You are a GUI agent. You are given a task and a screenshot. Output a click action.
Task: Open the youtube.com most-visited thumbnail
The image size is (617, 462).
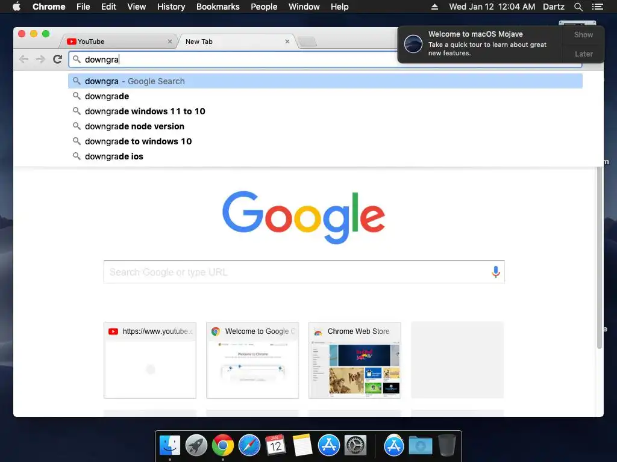[x=150, y=360]
